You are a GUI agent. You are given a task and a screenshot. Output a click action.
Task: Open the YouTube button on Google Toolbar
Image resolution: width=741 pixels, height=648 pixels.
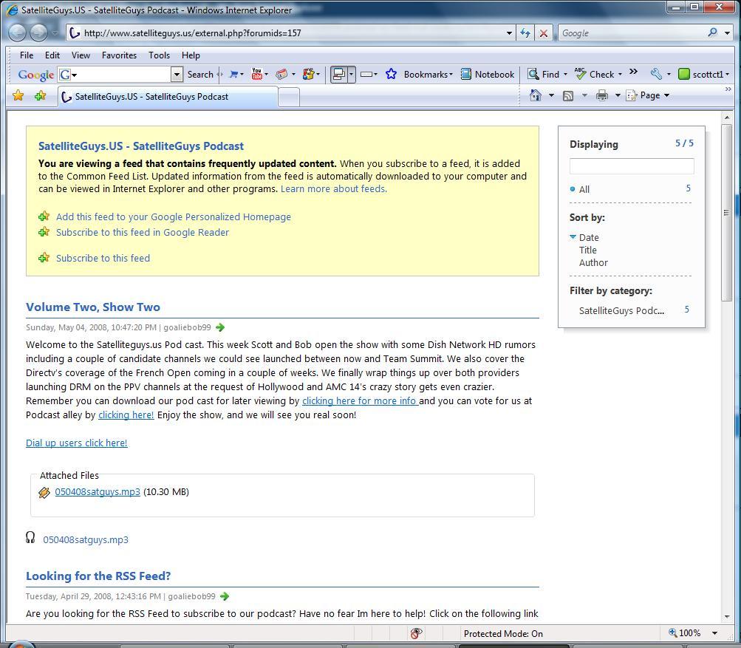coord(256,74)
